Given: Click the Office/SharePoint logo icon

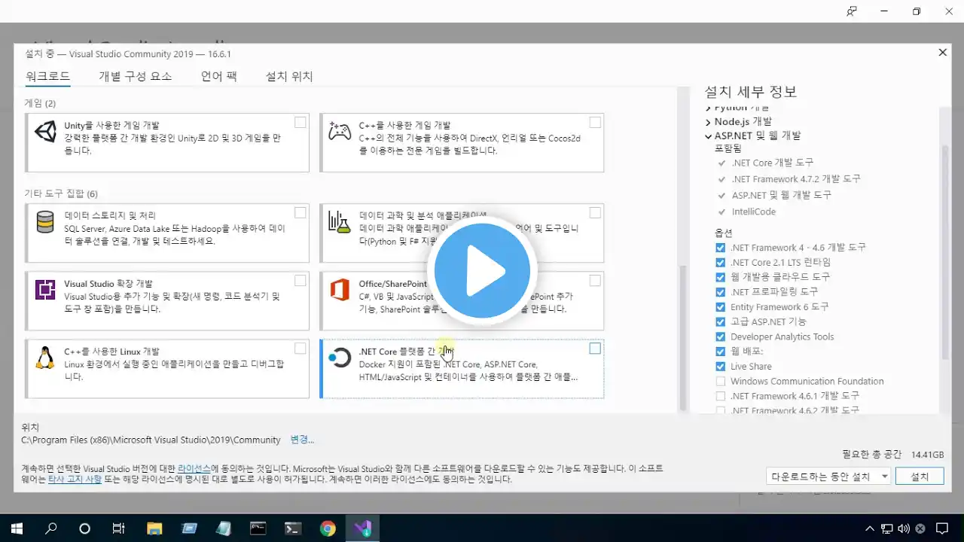Looking at the screenshot, I should coord(340,290).
